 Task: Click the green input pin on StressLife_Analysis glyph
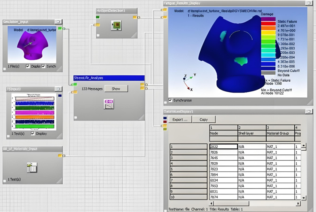pos(74,84)
